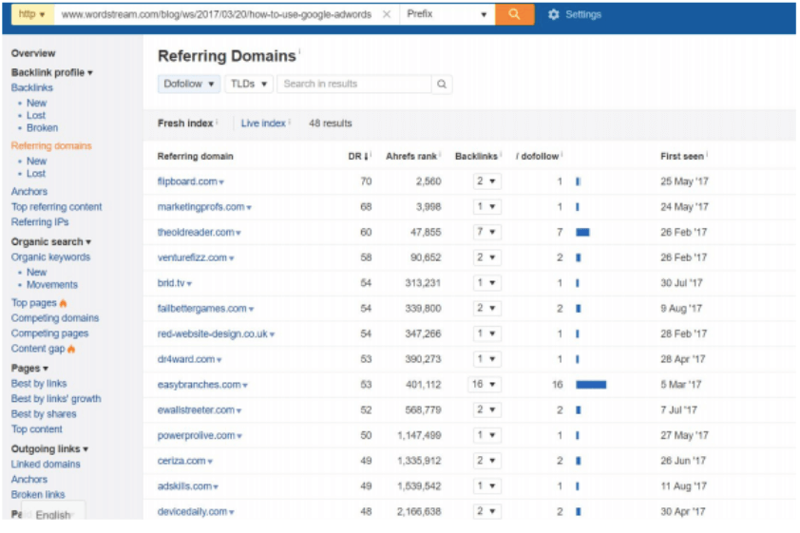This screenshot has width=800, height=533.
Task: Click the info icon next to First seen
Action: [x=707, y=155]
